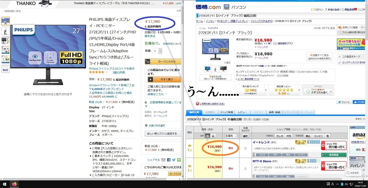Switch to the 画像・動画 tab
The width and height of the screenshot is (368, 188).
[x=274, y=112]
